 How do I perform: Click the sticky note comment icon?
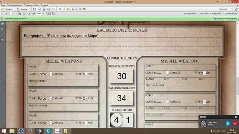coord(64,9)
